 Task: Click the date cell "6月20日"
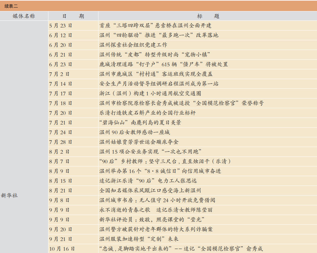(61, 45)
